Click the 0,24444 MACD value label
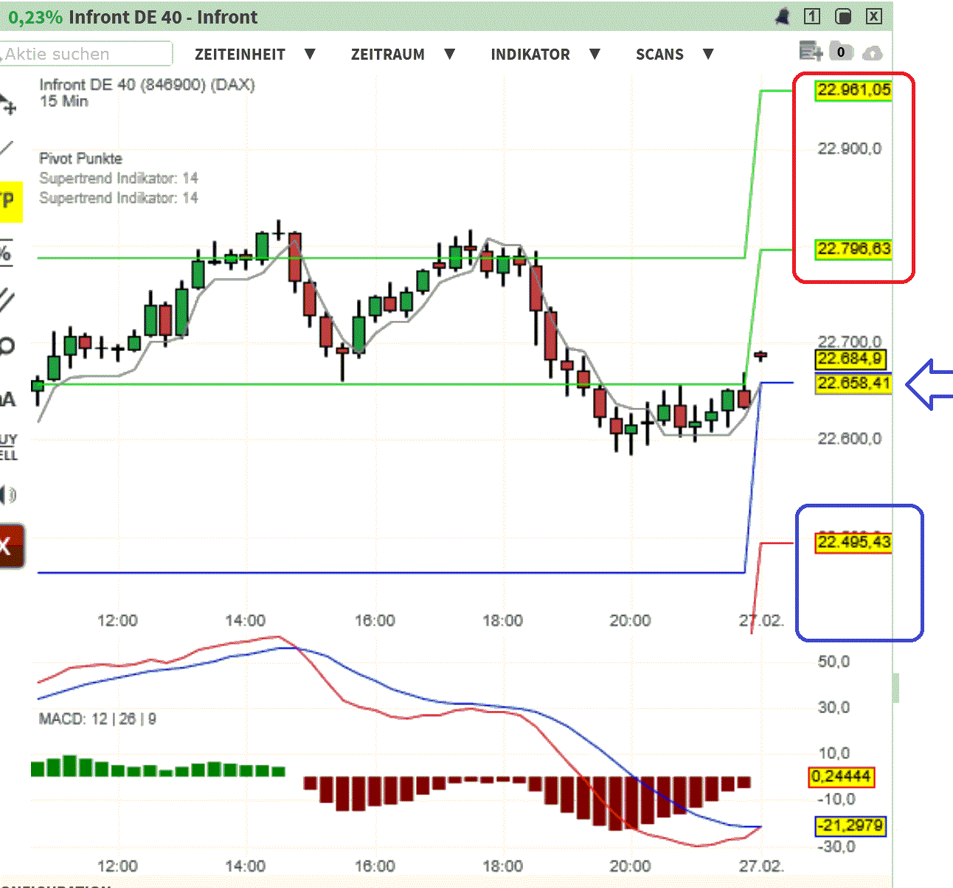953x888 pixels. pos(842,777)
